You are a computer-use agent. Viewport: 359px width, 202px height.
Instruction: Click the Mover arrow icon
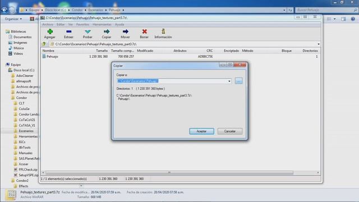pos(125,31)
